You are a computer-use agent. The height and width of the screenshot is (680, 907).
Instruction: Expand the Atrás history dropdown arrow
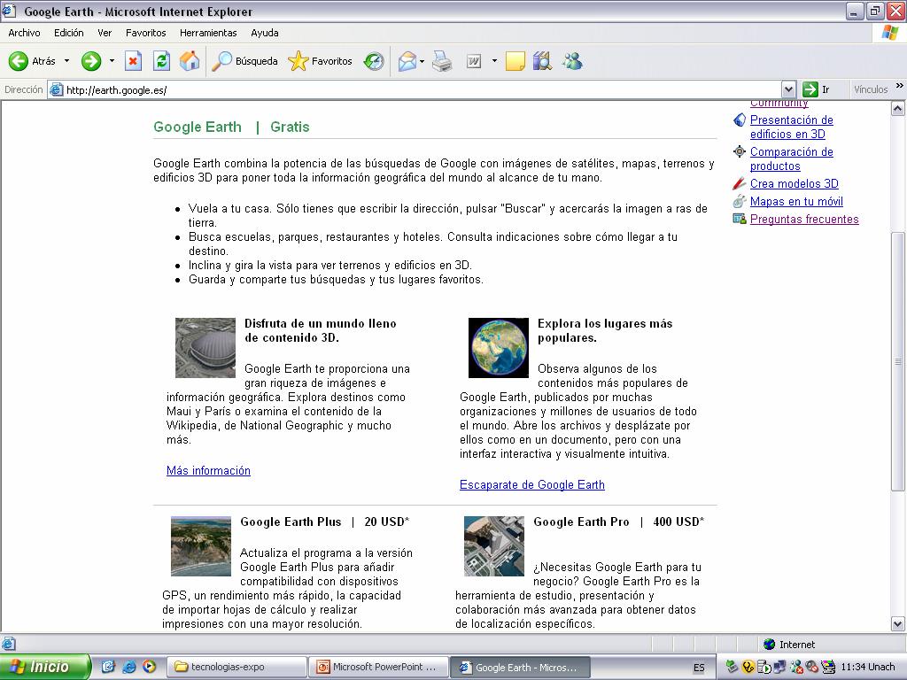click(x=66, y=61)
